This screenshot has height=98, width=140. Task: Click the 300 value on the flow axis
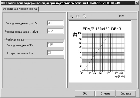coord(121,73)
